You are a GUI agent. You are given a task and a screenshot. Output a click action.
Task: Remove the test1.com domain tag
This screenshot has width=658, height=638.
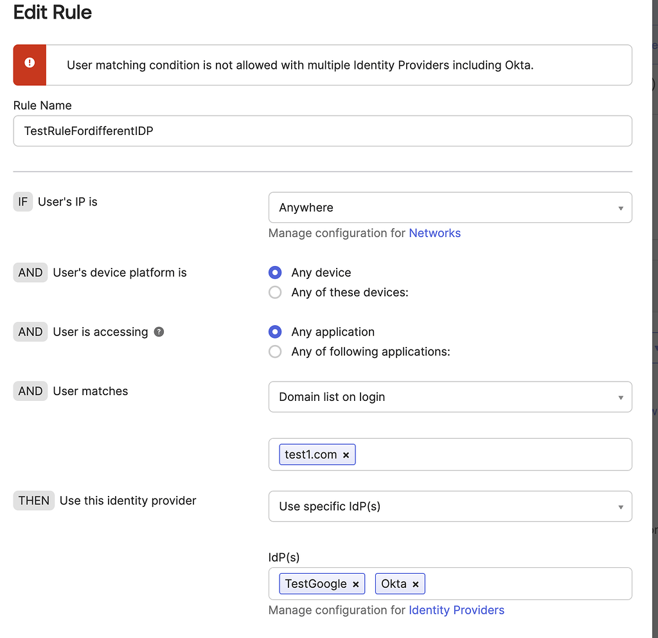[346, 455]
